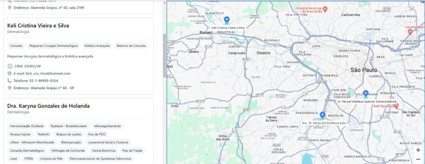Select the Consulta tag in Keli's card

point(16,46)
